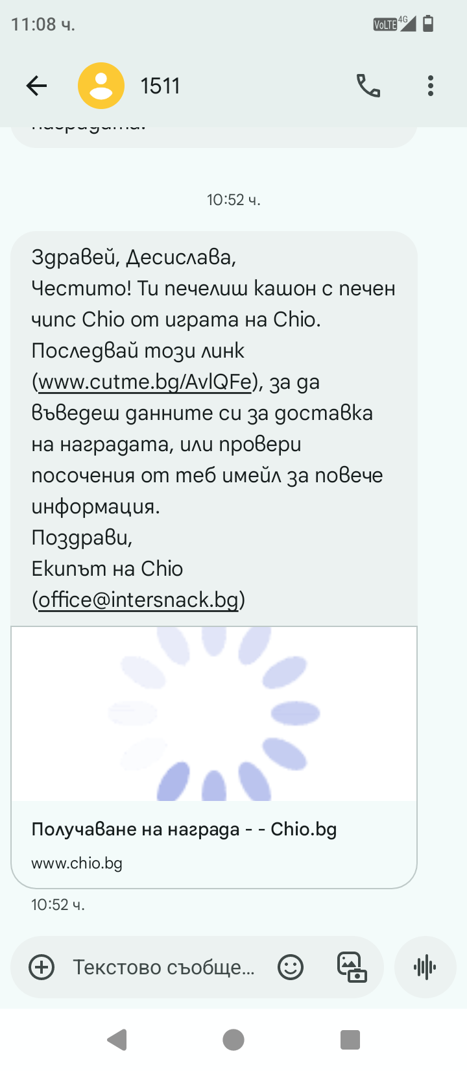Call 1511 with phone icon
This screenshot has height=1071, width=467.
368,86
